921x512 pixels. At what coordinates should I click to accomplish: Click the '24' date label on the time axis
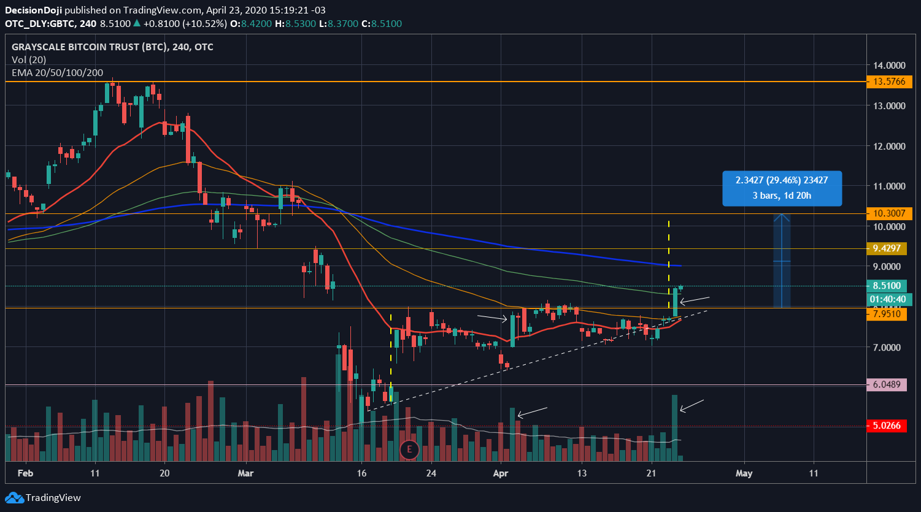(x=431, y=473)
